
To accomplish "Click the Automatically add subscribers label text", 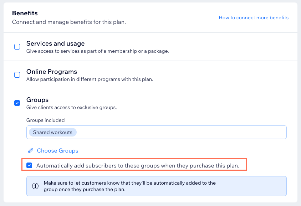I will pyautogui.click(x=138, y=165).
